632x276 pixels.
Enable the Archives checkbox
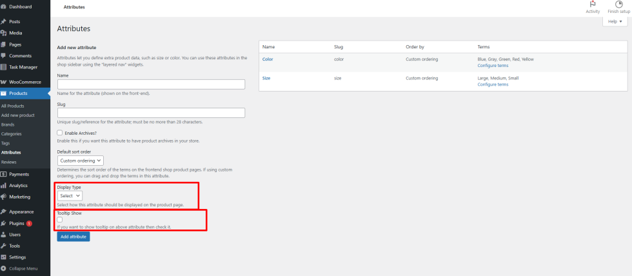pyautogui.click(x=59, y=133)
